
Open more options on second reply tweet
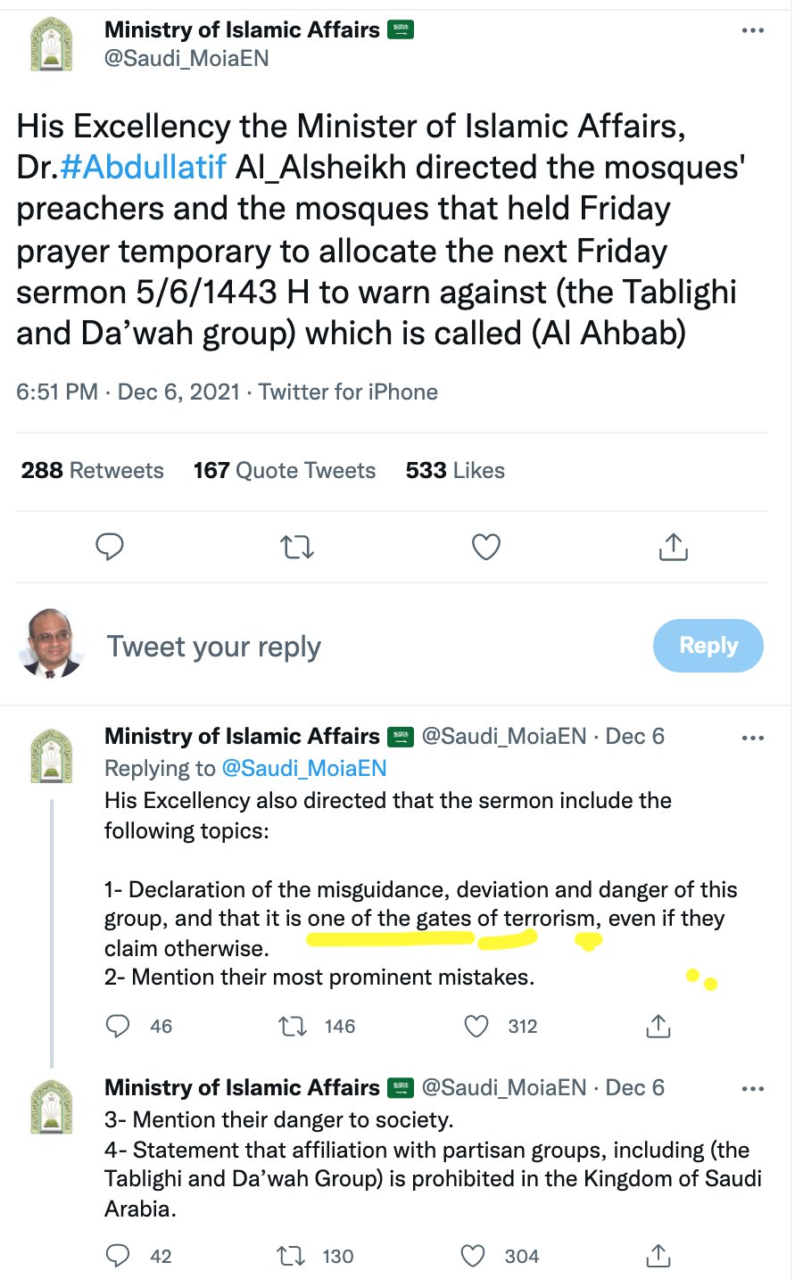[752, 1089]
